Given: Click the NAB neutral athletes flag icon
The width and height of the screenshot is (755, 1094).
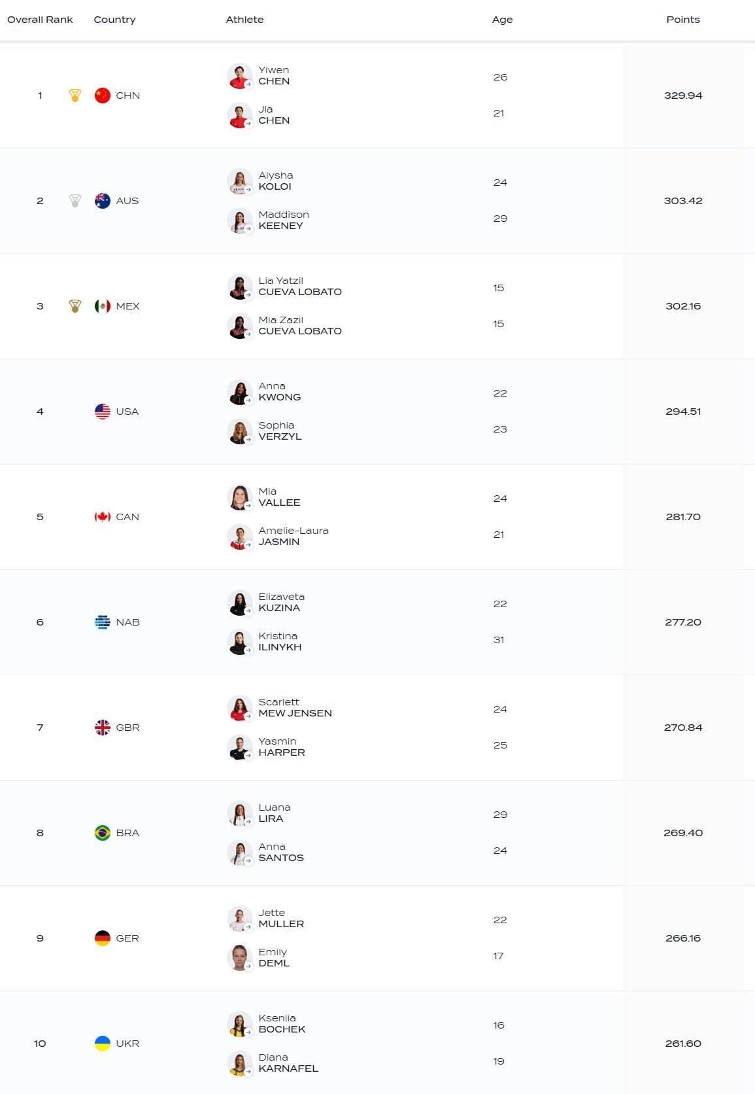Looking at the screenshot, I should pyautogui.click(x=103, y=622).
